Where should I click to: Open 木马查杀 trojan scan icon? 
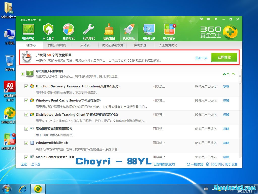pyautogui.click(x=48, y=32)
